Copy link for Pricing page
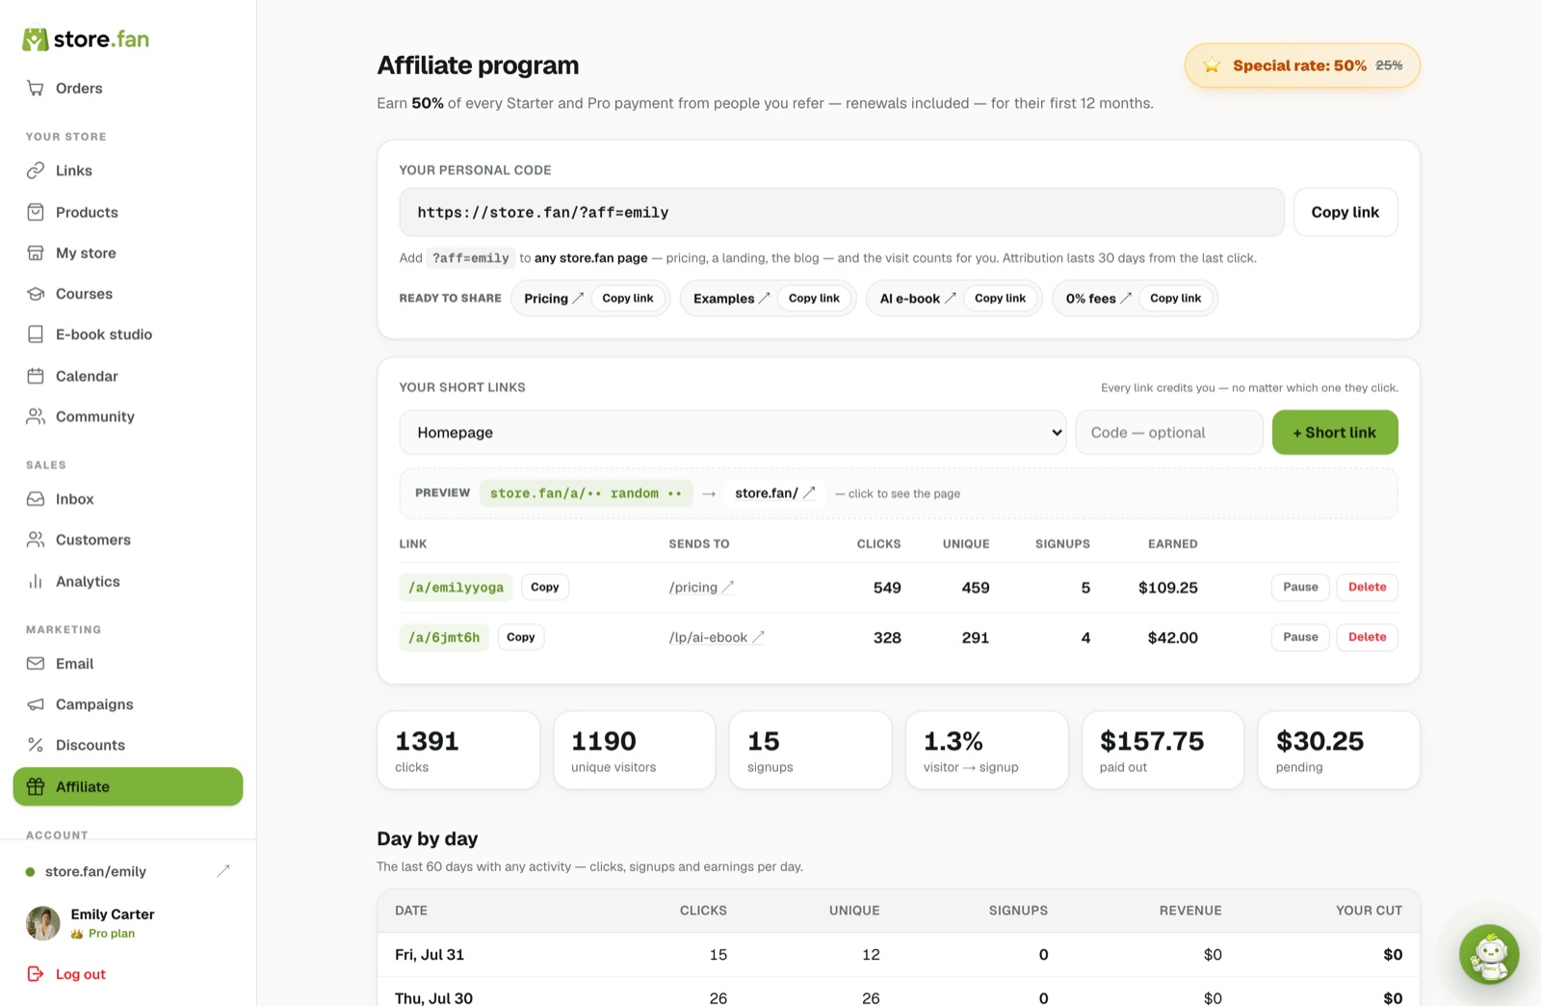 tap(628, 299)
